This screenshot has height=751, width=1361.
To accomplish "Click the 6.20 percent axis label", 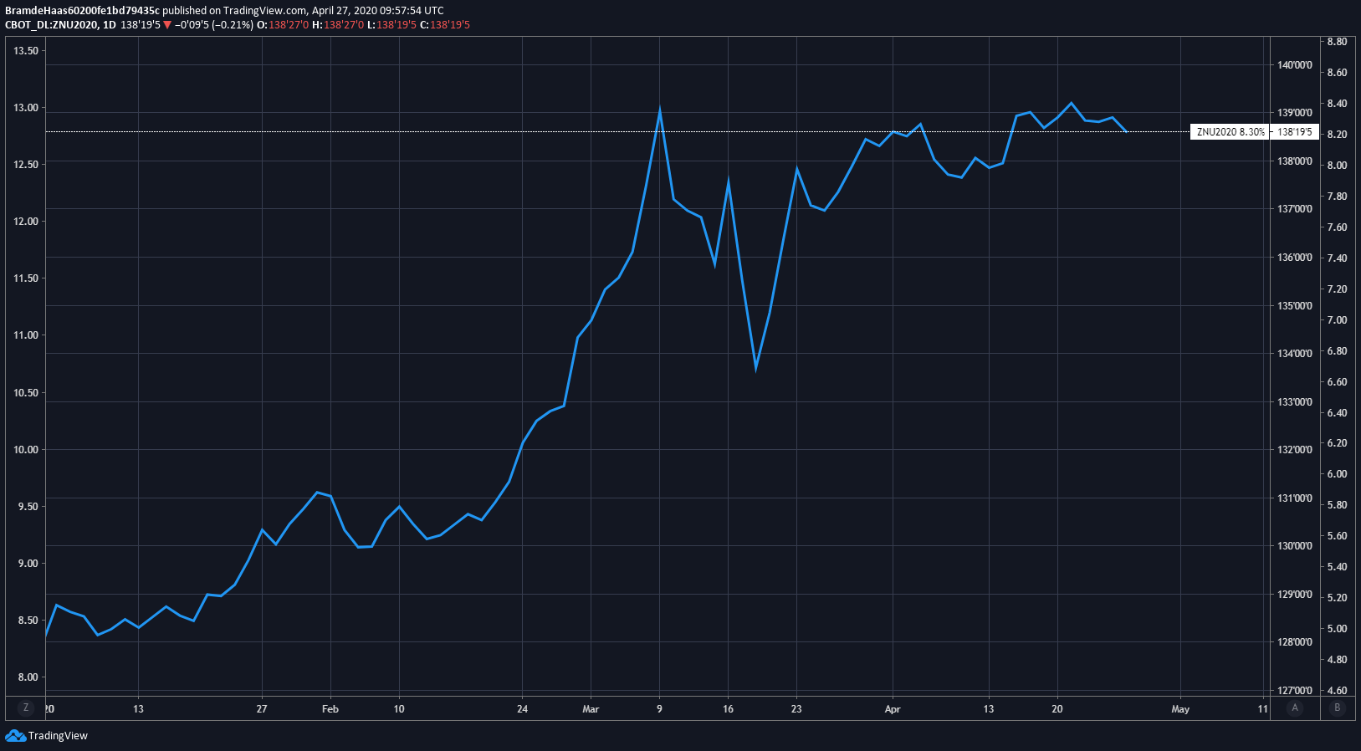I will (x=1337, y=443).
